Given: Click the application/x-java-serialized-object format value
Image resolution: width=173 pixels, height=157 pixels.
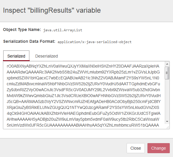Looking at the screenshot, I should click(x=95, y=42).
